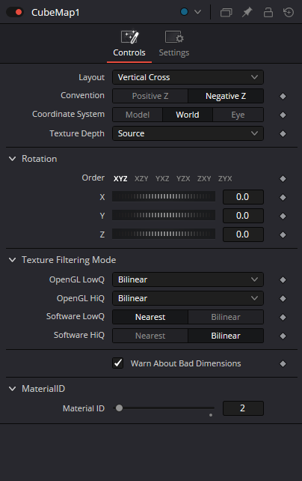Viewport: 302px width, 481px height.
Task: Pin the CubeMap1 inspector panel
Action: (x=247, y=12)
